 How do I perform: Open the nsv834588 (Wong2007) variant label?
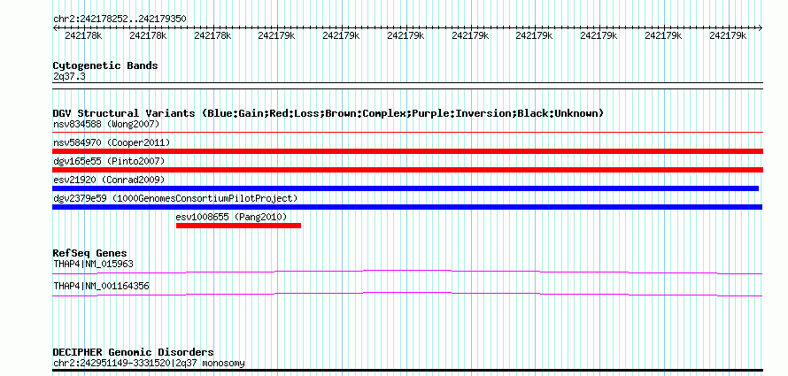pos(106,124)
